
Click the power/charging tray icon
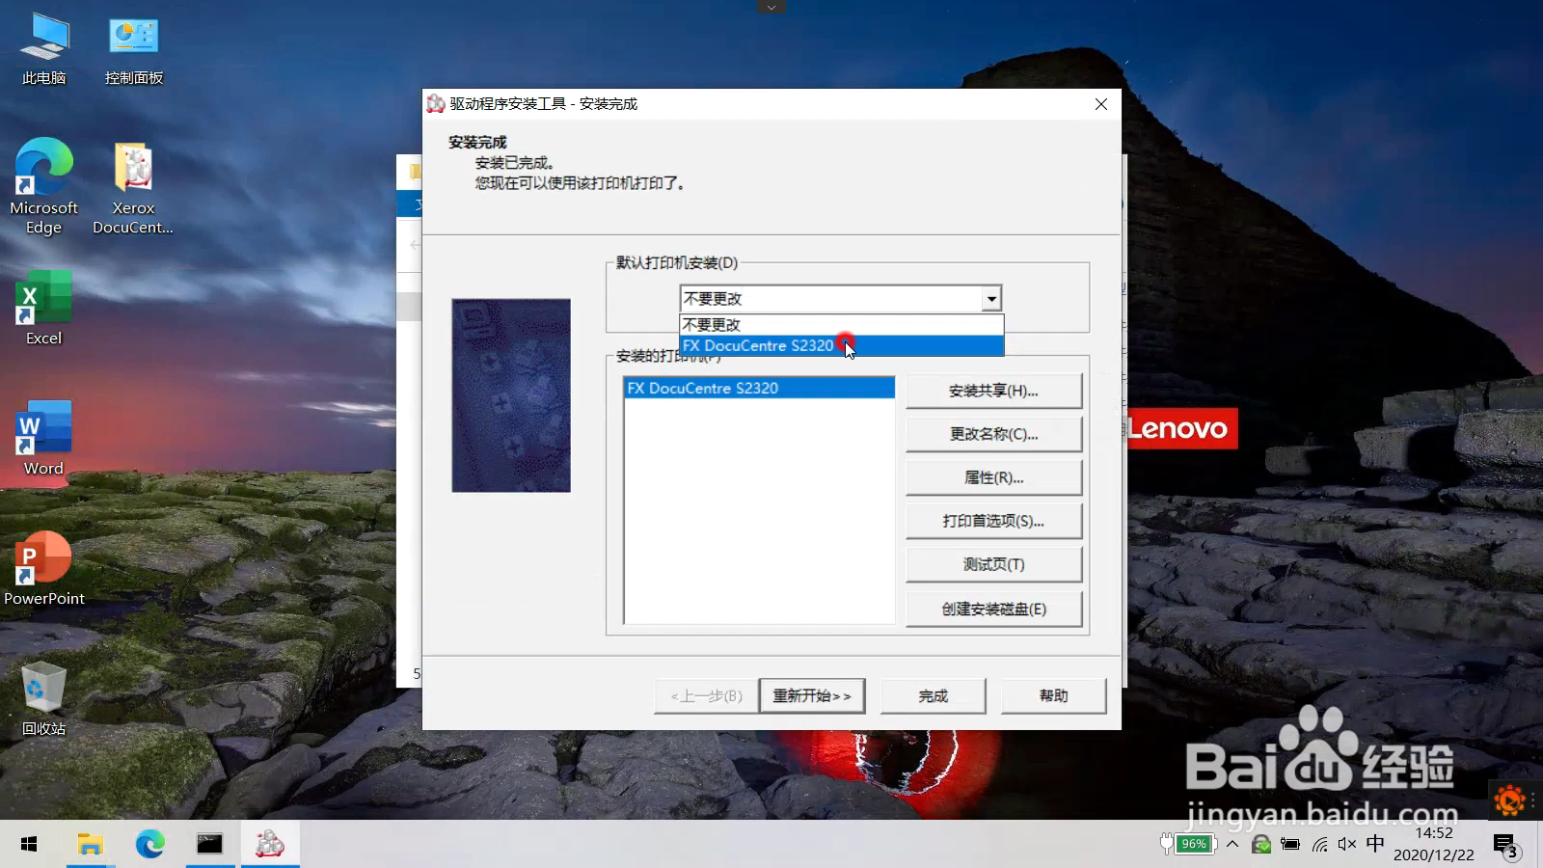[1289, 845]
